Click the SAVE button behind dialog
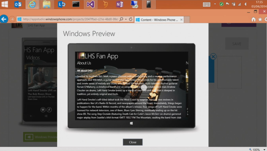The image size is (267, 151). click(237, 44)
